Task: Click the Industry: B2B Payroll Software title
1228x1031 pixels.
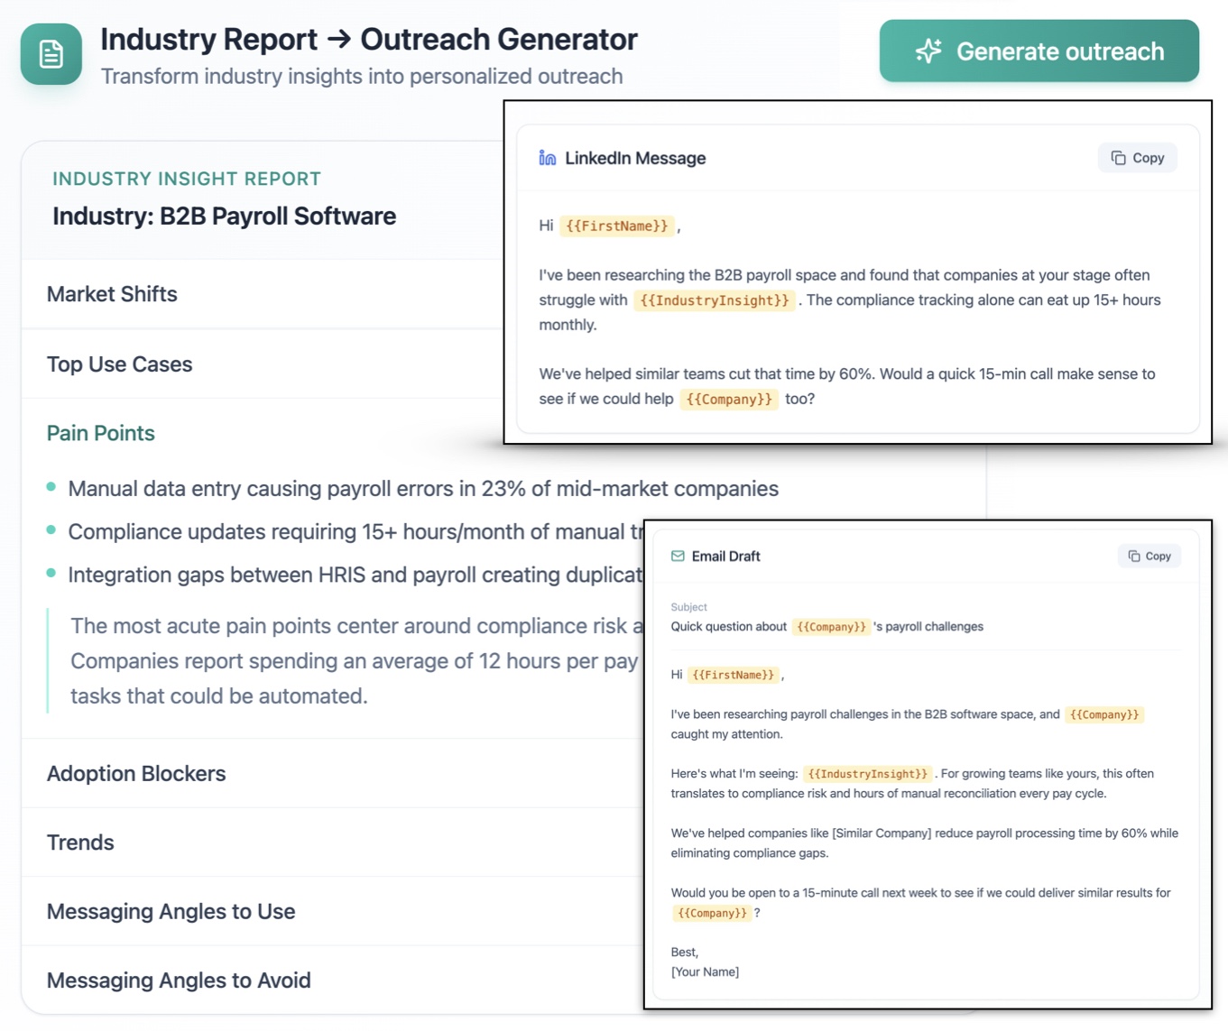Action: pos(224,216)
